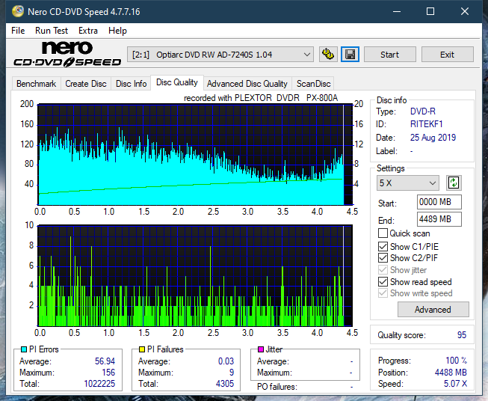
Task: Open the Optiarc drive selection dropdown
Action: pos(220,55)
